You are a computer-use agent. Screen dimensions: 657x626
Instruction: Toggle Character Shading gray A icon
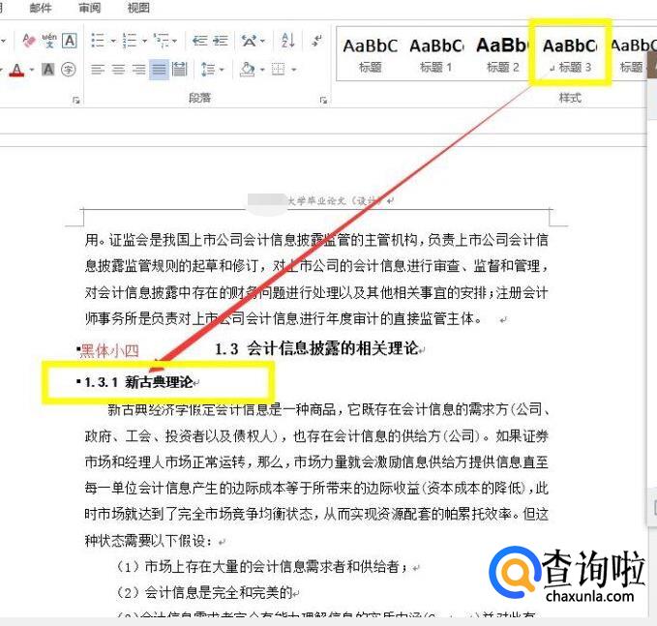[x=48, y=70]
